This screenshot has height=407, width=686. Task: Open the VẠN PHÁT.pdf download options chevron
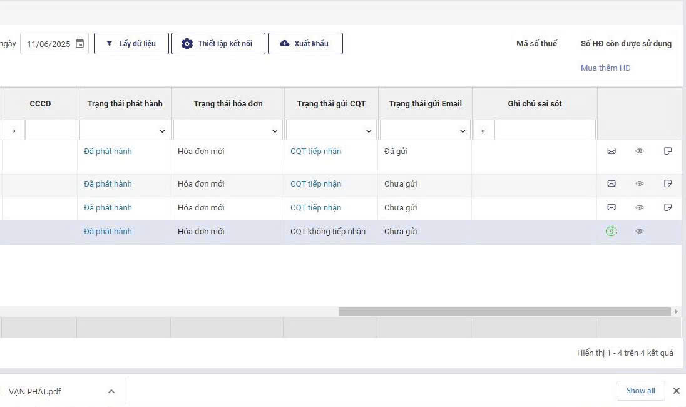[111, 391]
